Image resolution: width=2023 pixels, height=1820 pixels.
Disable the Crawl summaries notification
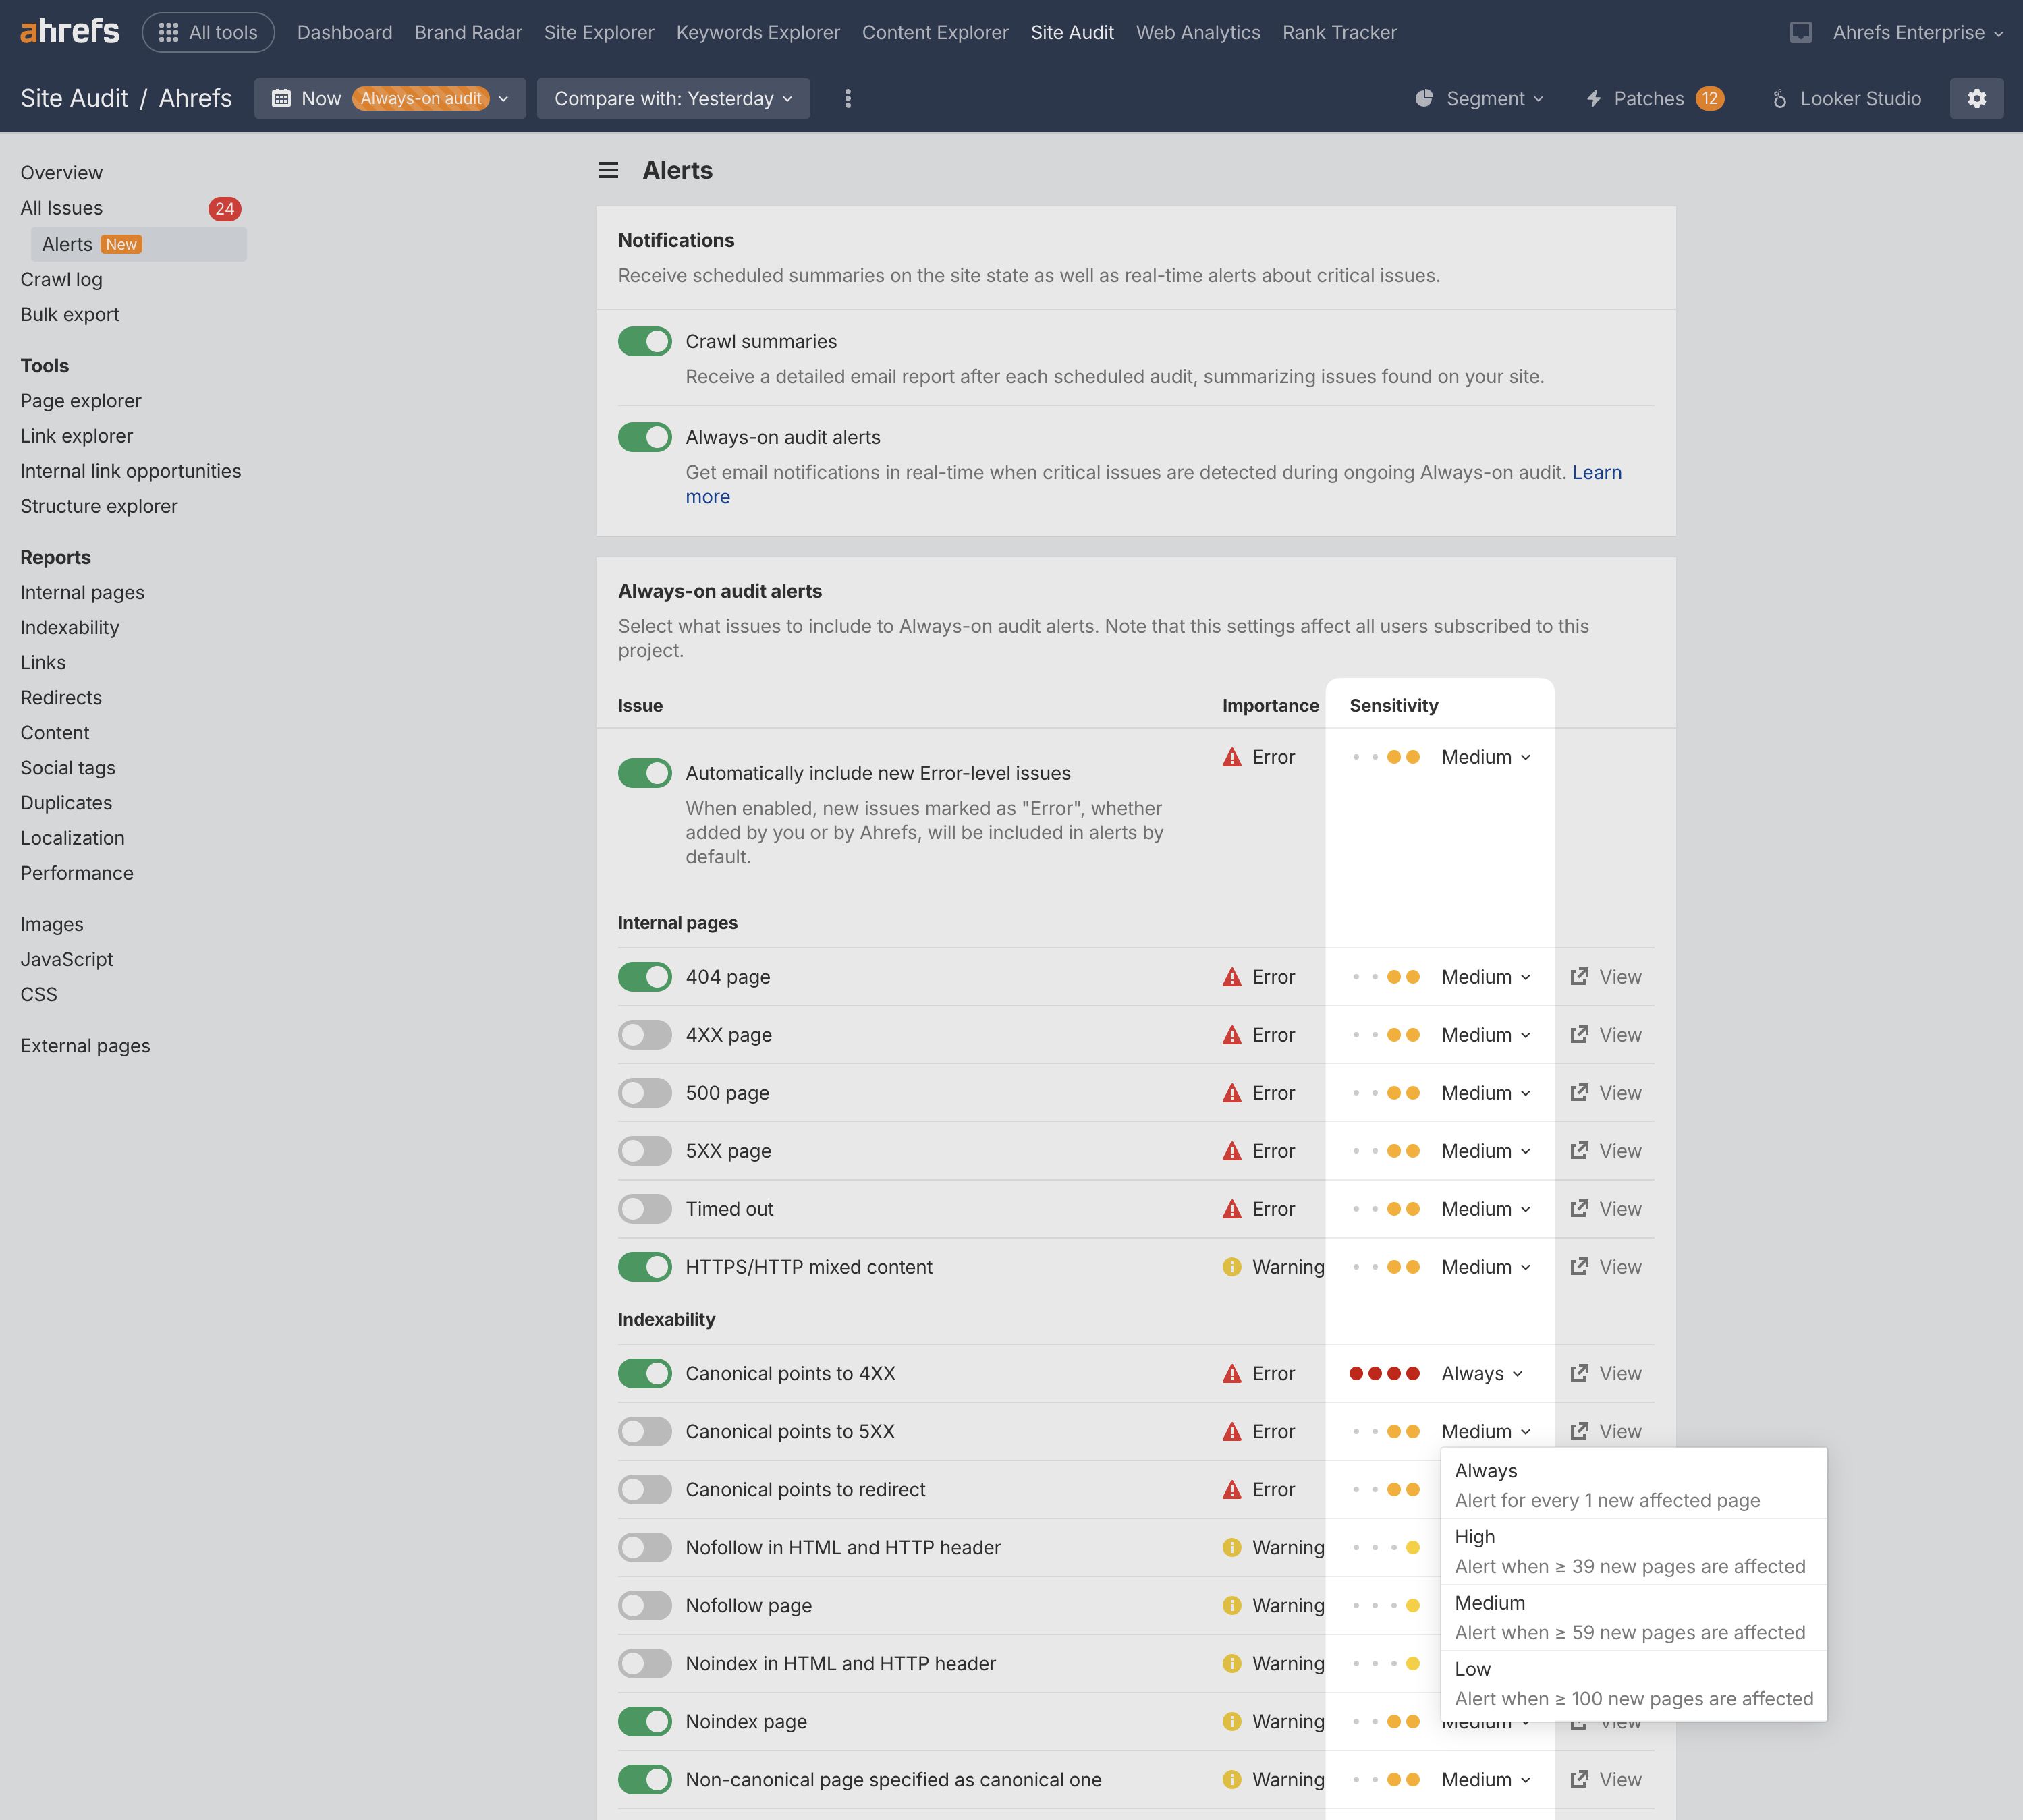tap(644, 341)
